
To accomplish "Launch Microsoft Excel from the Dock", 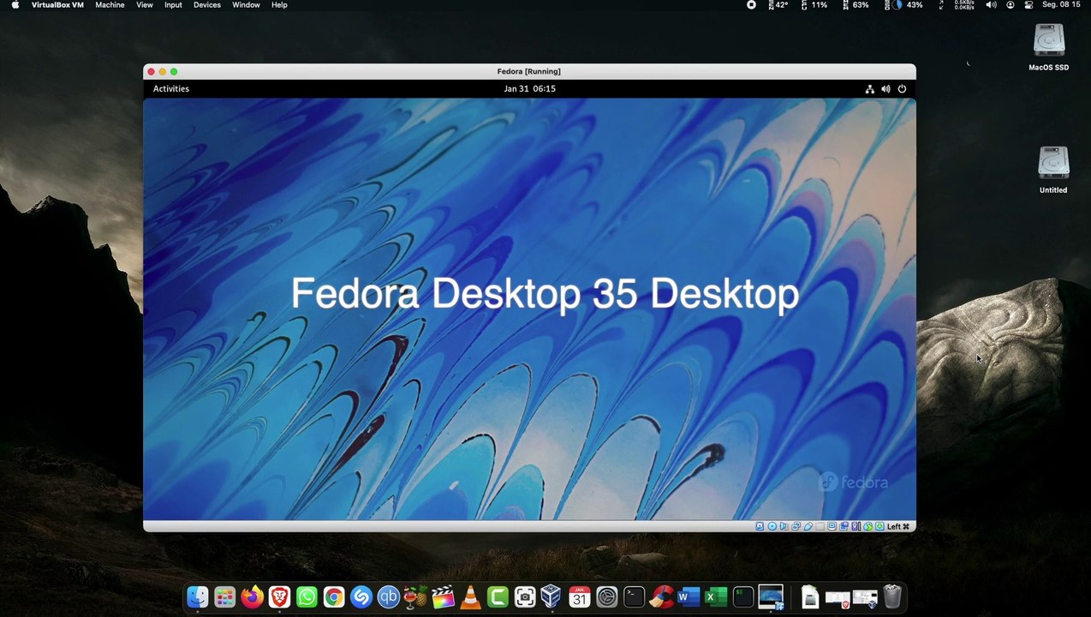I will (715, 597).
